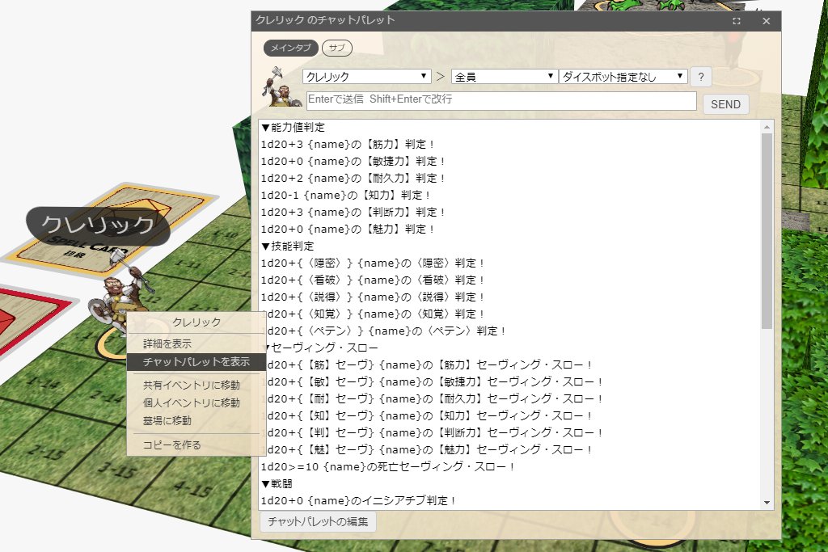828x552 pixels.
Task: Choose 個人イベントリに移動 from context menu
Action: (x=191, y=403)
